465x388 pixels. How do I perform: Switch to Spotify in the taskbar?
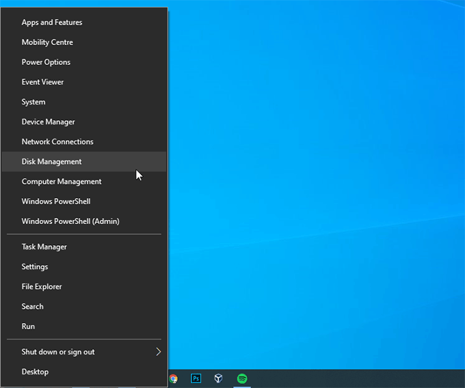[x=242, y=378]
